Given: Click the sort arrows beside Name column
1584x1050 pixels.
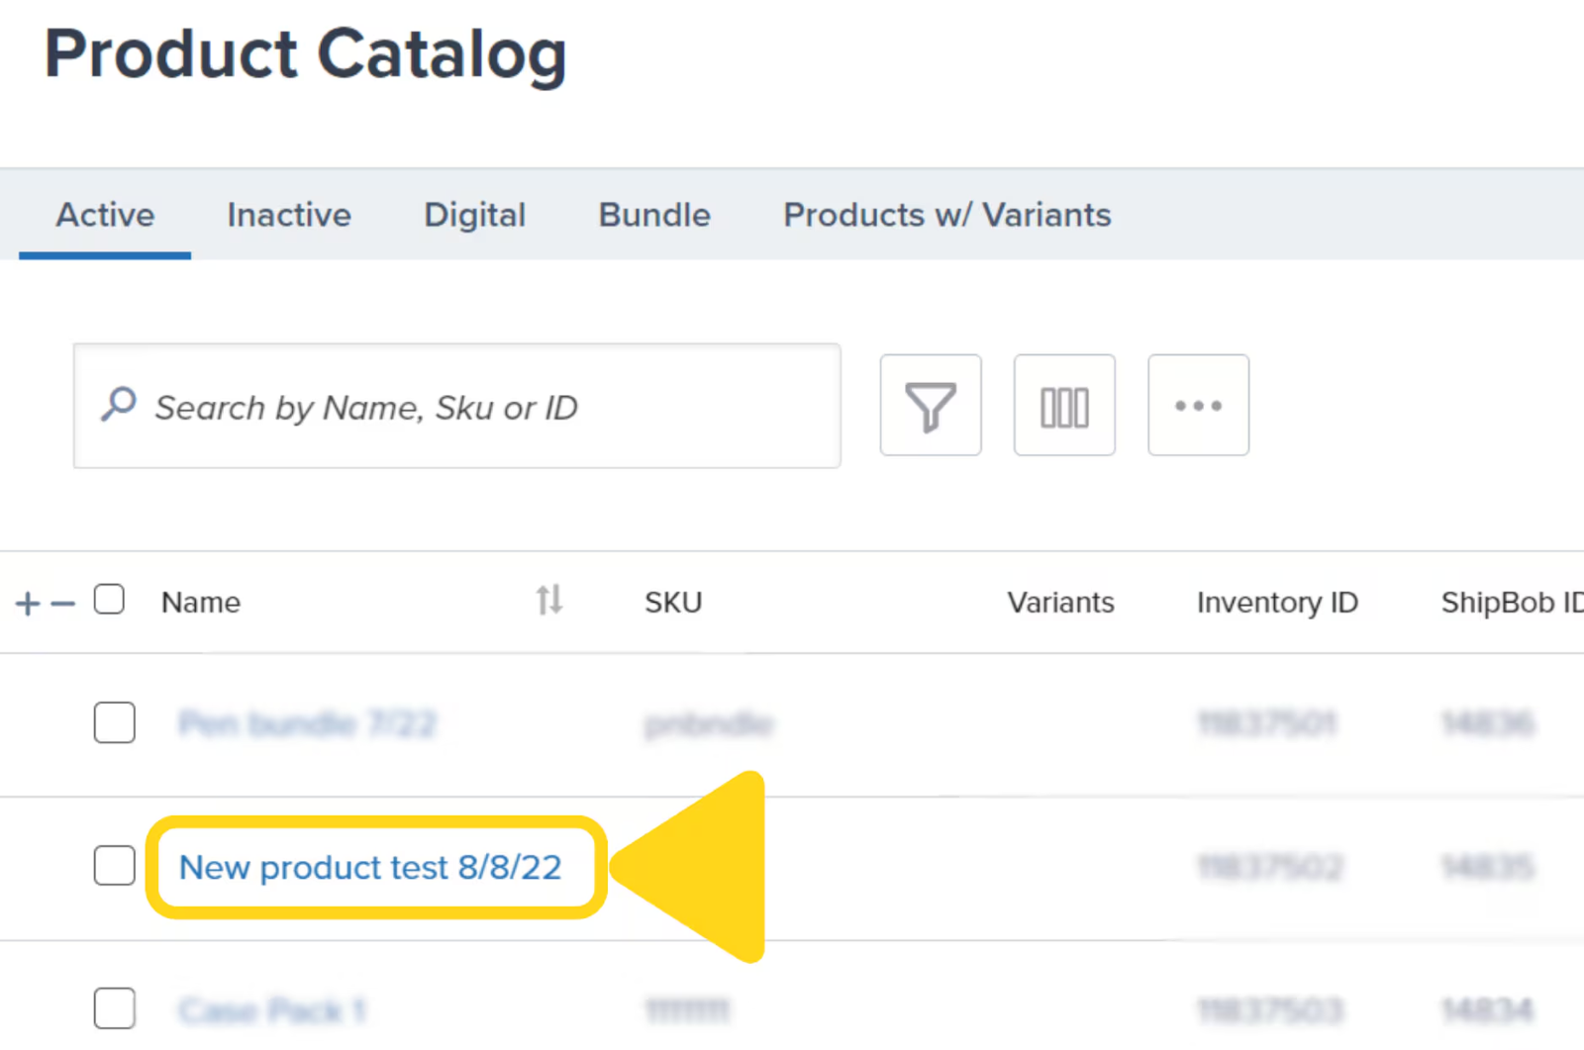Looking at the screenshot, I should click(549, 600).
